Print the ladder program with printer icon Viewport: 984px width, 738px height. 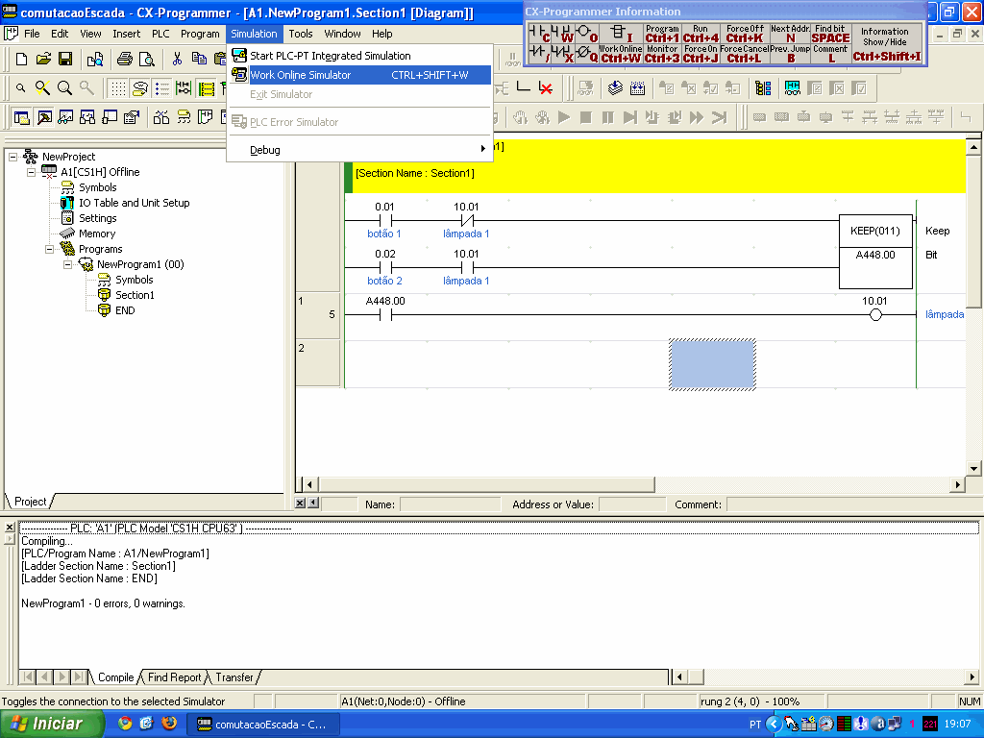[124, 59]
